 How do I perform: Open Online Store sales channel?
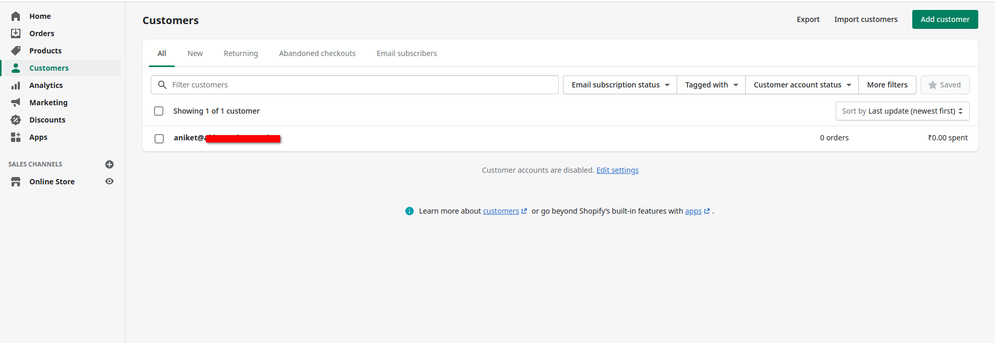point(52,182)
